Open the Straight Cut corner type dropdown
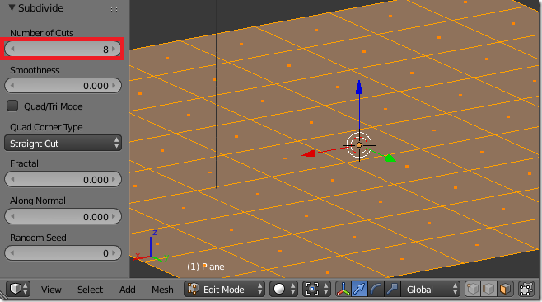 pos(63,143)
